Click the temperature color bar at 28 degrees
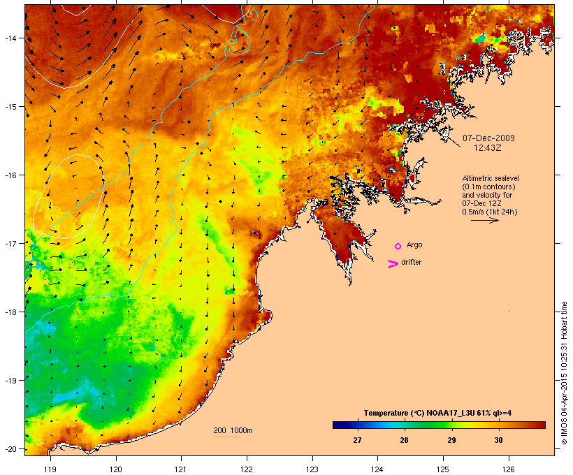 point(404,425)
